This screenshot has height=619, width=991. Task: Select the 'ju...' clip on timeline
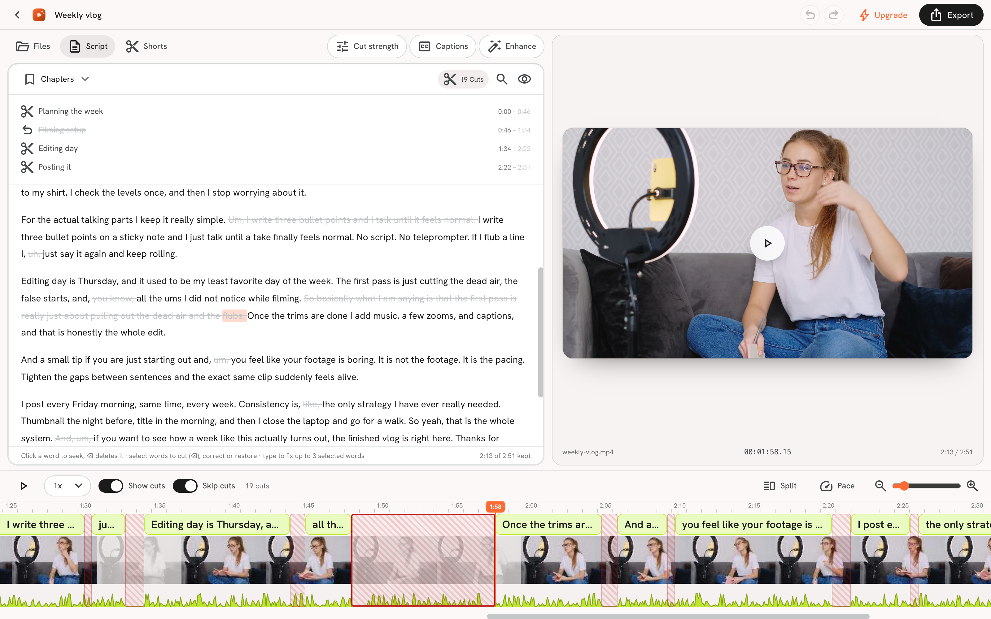108,524
